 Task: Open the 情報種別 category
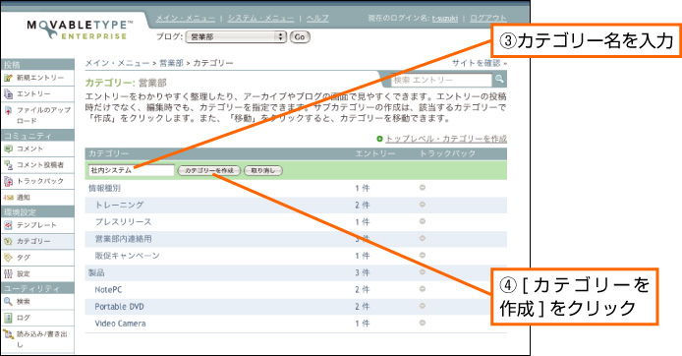point(104,188)
